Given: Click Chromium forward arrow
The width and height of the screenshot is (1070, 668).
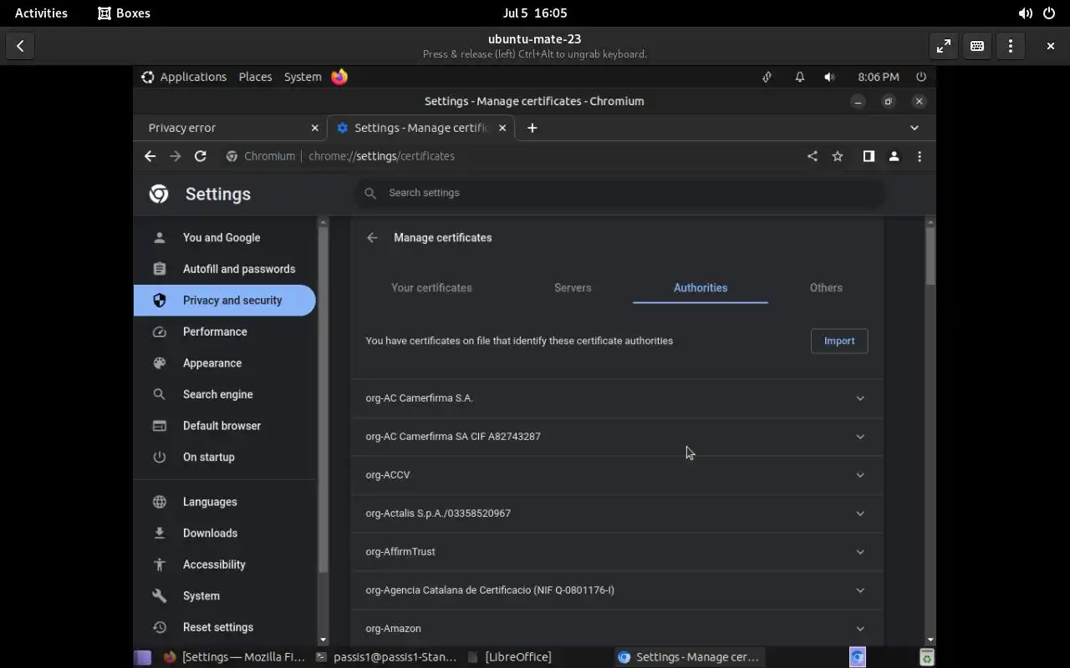Looking at the screenshot, I should 175,156.
